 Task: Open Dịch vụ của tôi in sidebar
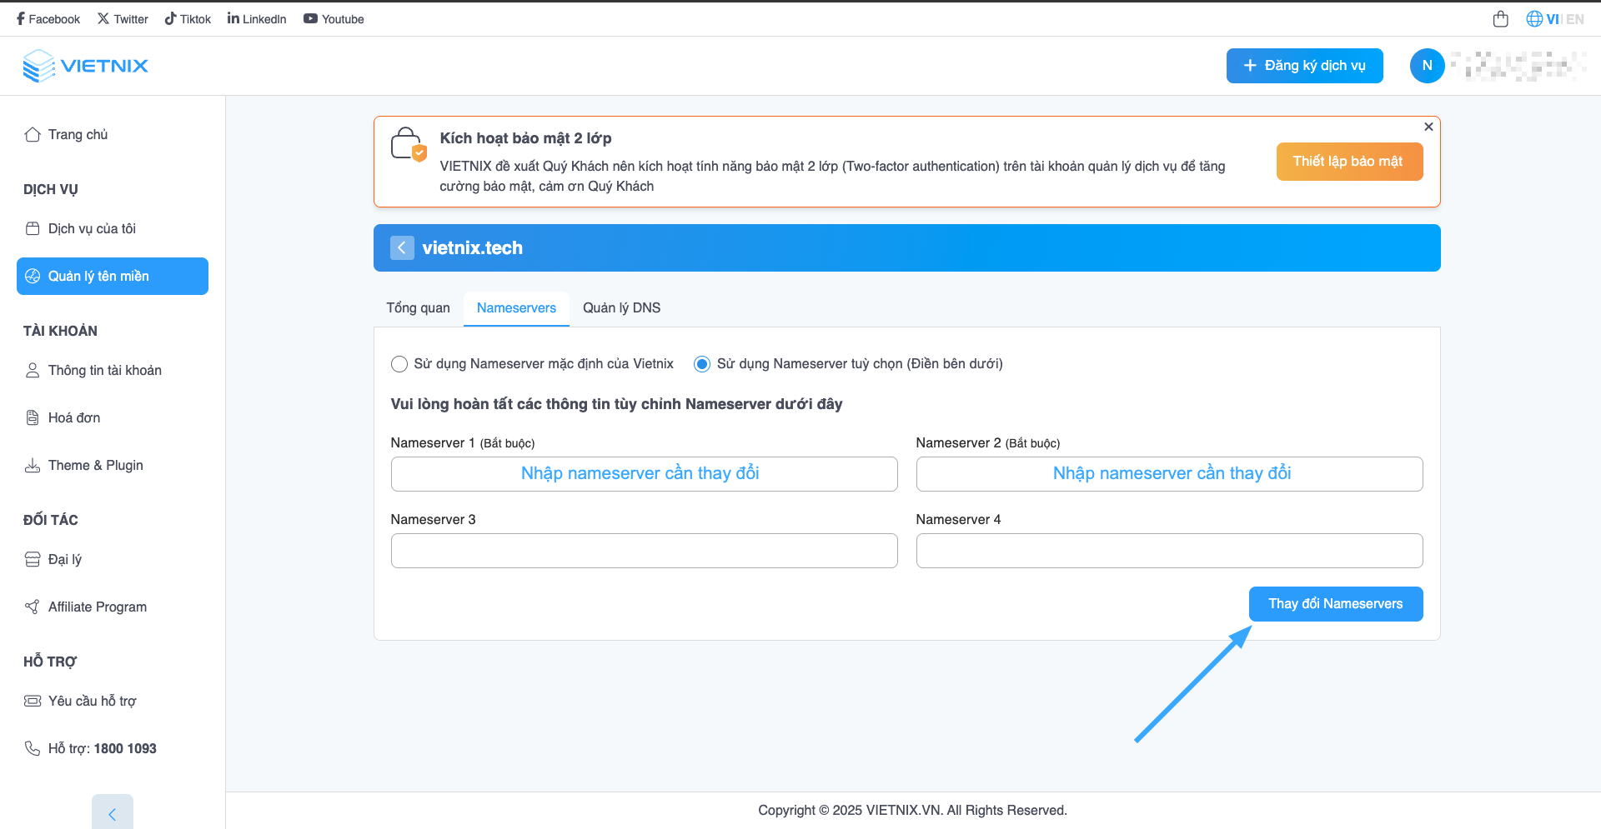coord(92,228)
